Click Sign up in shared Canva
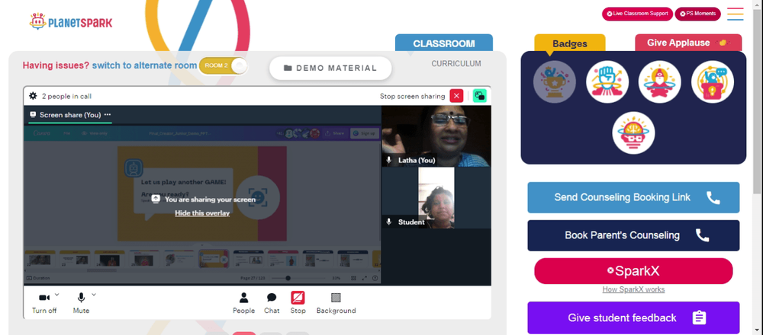Screen dimensions: 763x335 (x=365, y=133)
